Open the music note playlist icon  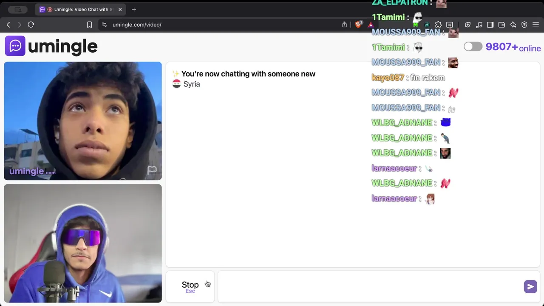479,25
